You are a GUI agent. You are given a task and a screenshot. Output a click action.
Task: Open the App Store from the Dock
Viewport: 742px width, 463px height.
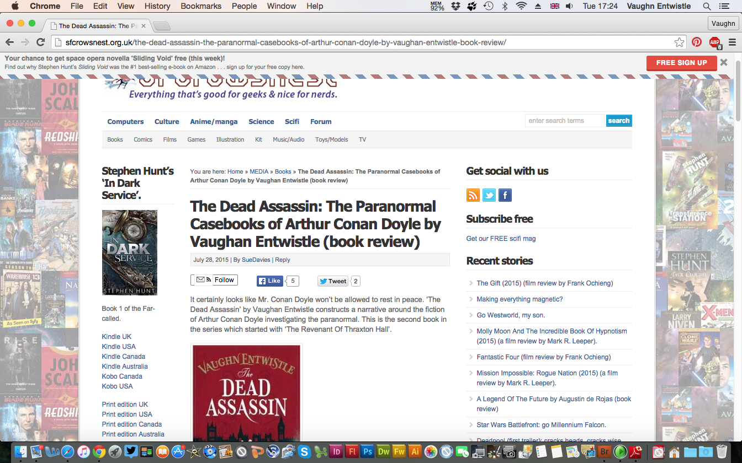click(178, 452)
